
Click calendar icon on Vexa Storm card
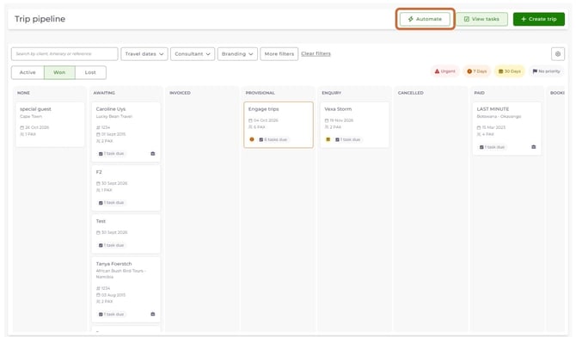tap(327, 120)
